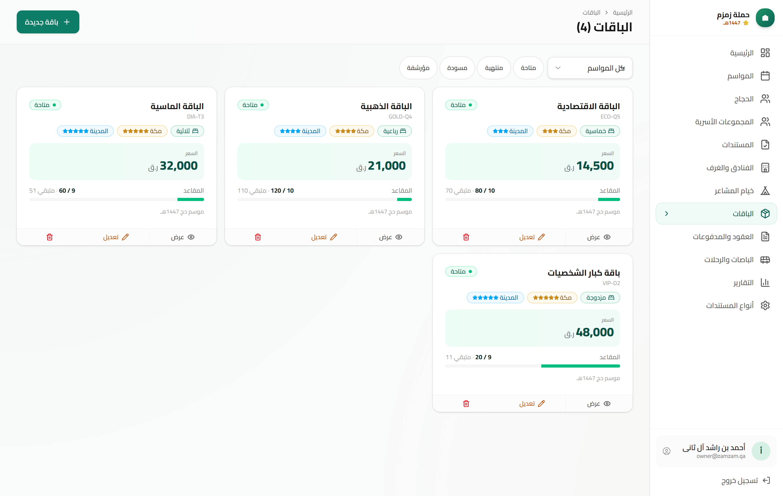Edit الباقة الذهبية with تعديل button
The width and height of the screenshot is (783, 496).
324,237
